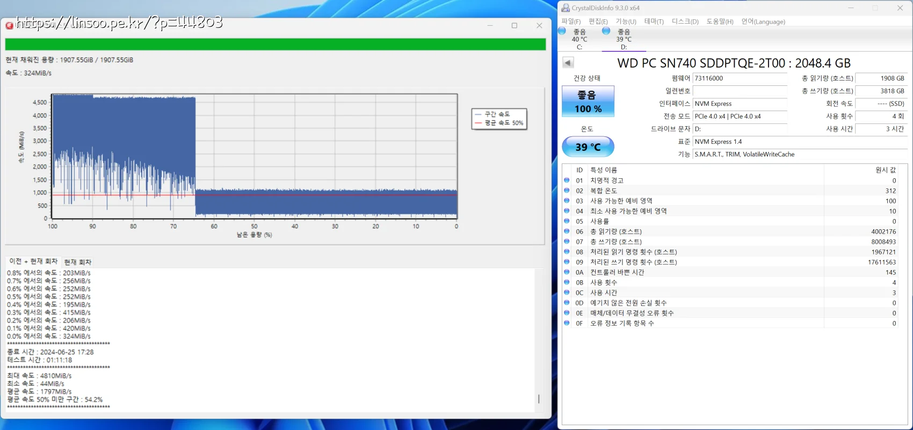Click the 인터페이스 field NVM Express
The image size is (913, 430).
tap(740, 104)
